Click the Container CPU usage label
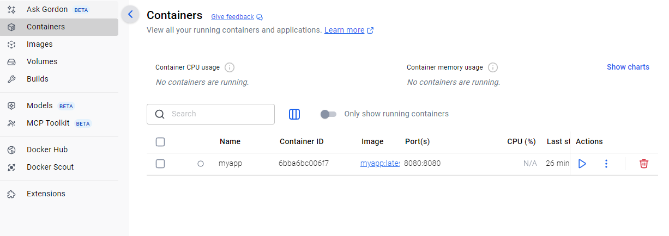The width and height of the screenshot is (669, 236). (188, 67)
